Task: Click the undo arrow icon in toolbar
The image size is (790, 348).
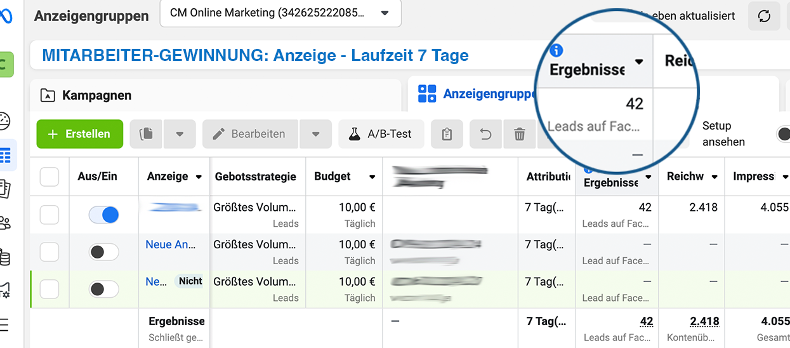Action: coord(485,134)
